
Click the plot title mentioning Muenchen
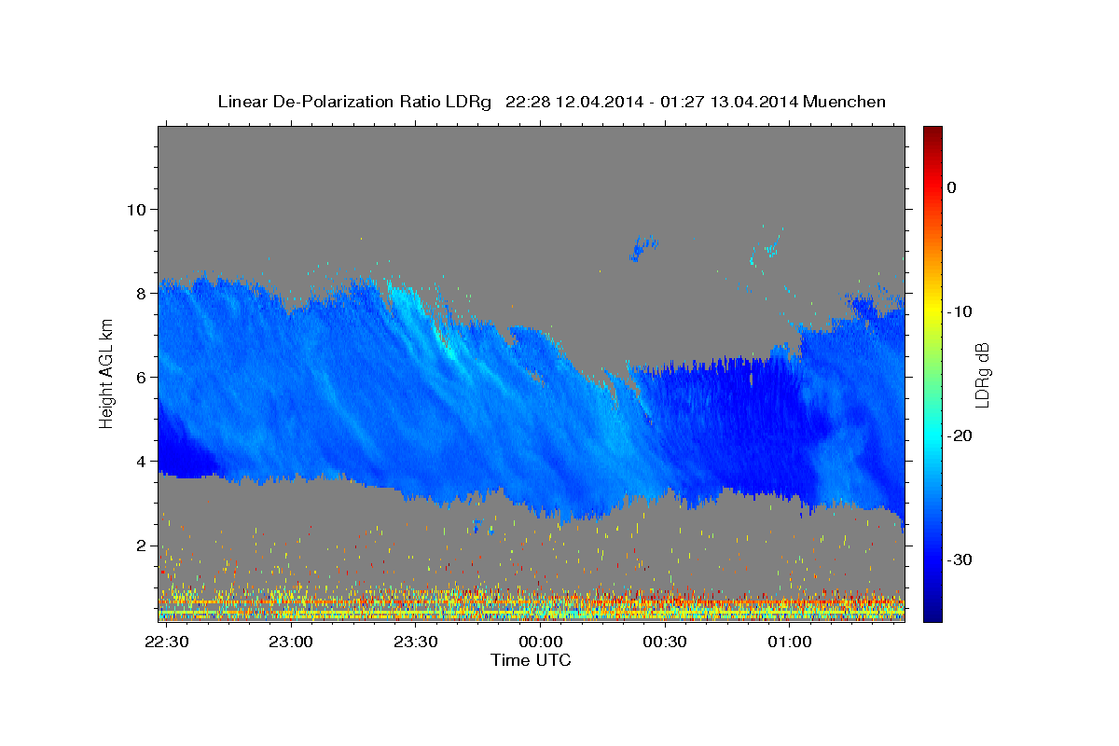pos(551,102)
